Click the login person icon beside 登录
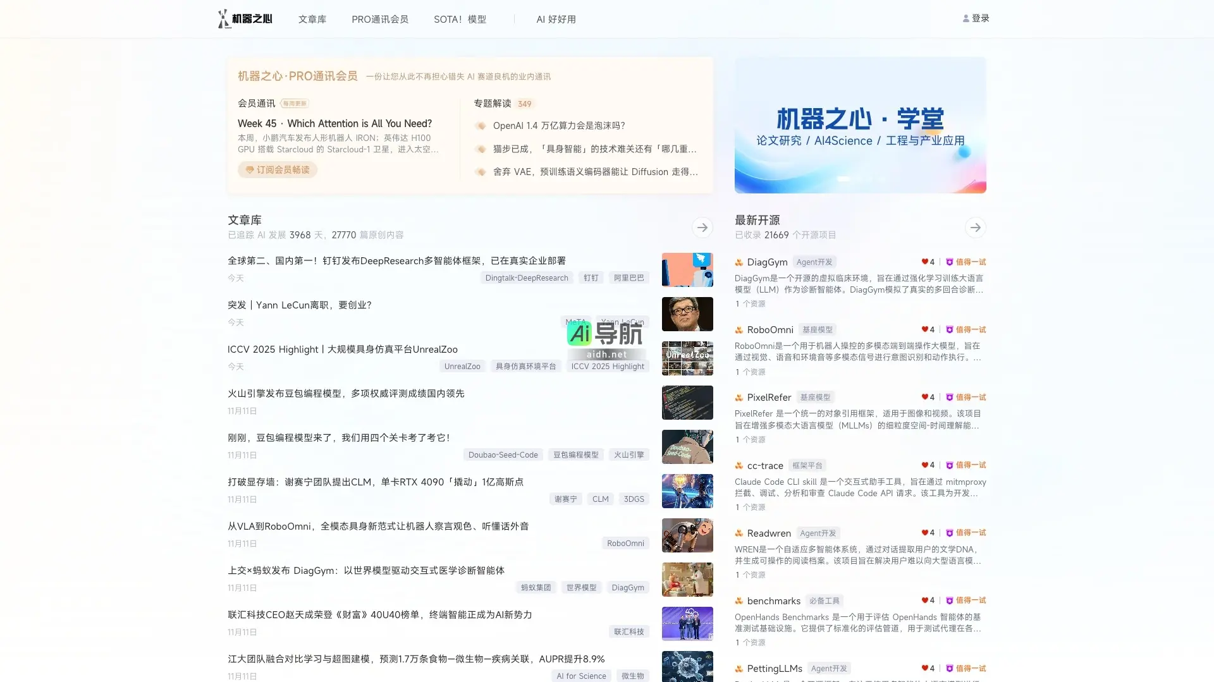 pyautogui.click(x=966, y=18)
